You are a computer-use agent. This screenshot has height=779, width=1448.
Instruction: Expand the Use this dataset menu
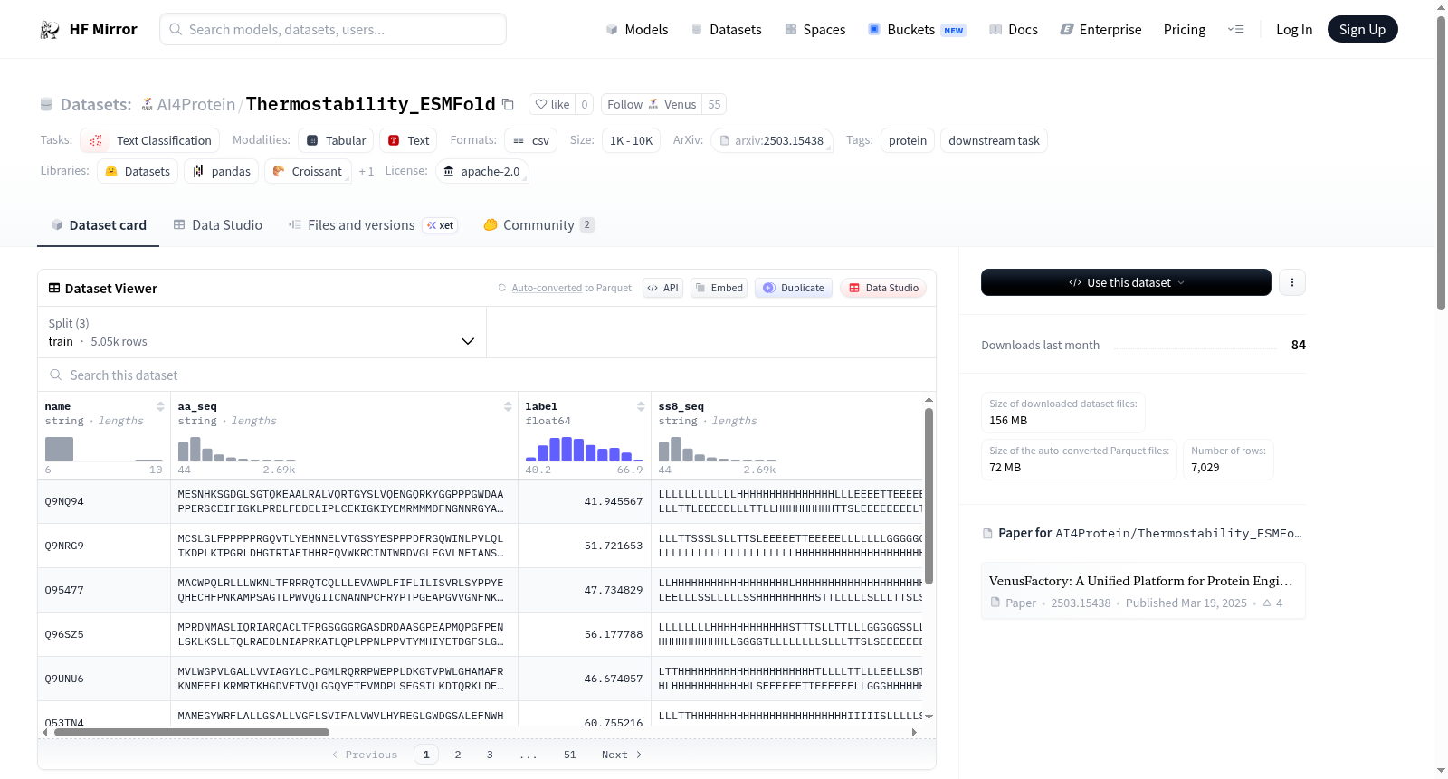click(1126, 282)
